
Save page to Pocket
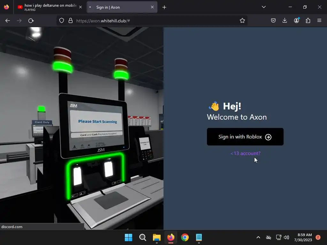tap(273, 20)
